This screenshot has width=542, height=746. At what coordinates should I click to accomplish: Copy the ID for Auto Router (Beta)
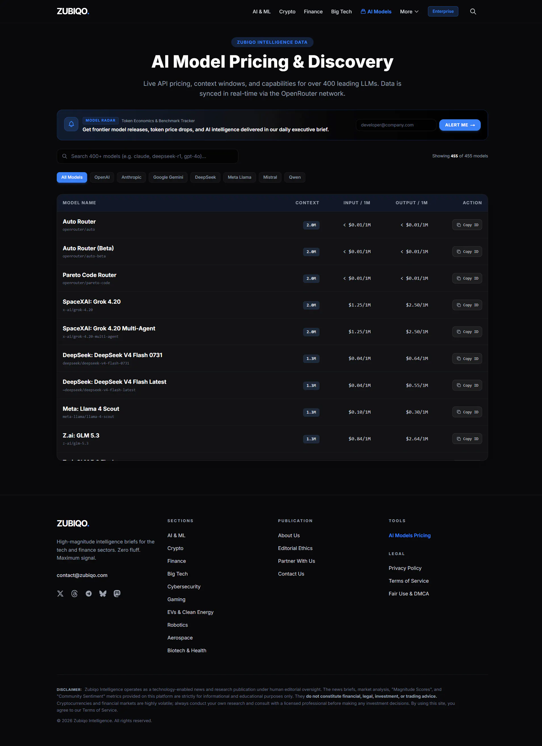[x=467, y=252]
